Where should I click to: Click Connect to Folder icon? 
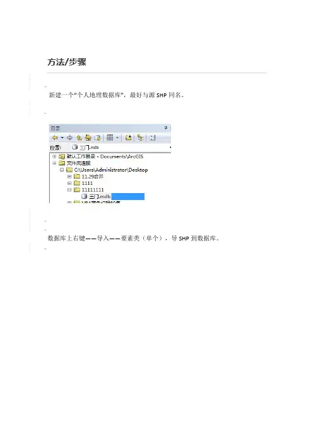128,138
